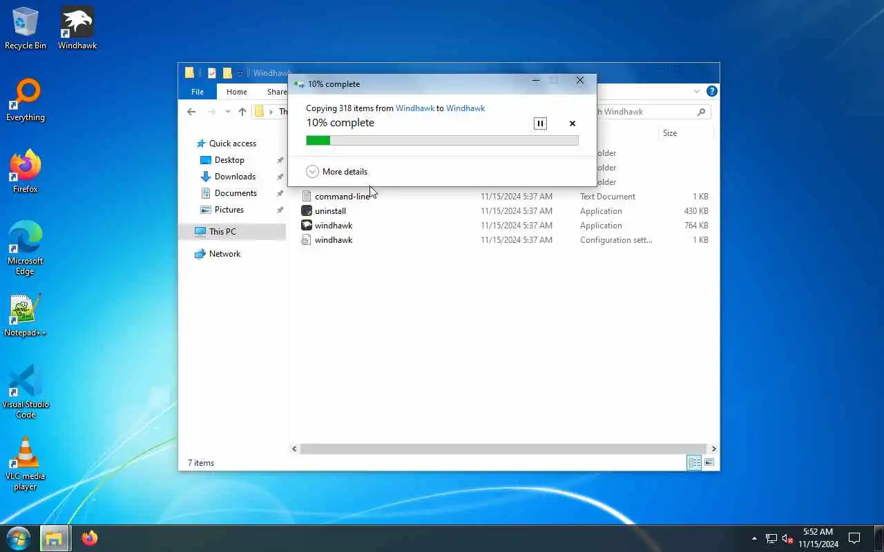Switch to Large icons view layout
The image size is (884, 552).
click(709, 463)
